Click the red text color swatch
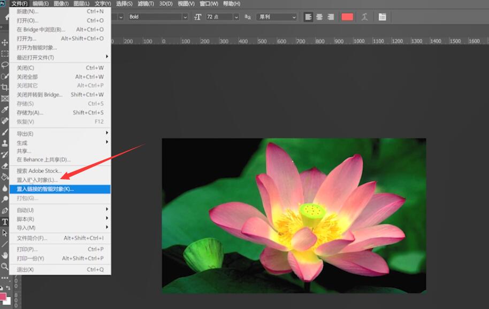This screenshot has width=489, height=309. point(347,17)
